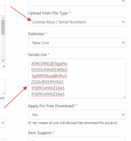Open the Apply For Free Download dropdown
The height and width of the screenshot is (141, 131).
click(77, 115)
